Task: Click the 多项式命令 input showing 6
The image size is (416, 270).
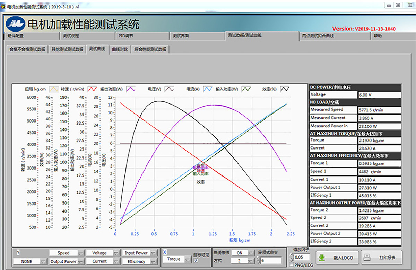Action: coord(271,261)
